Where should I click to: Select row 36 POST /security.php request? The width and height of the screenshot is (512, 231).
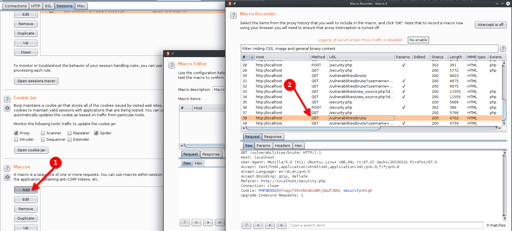point(371,107)
